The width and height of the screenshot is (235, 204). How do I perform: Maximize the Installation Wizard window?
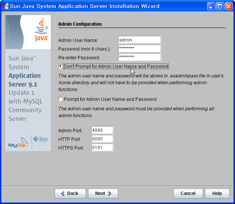pyautogui.click(x=220, y=6)
